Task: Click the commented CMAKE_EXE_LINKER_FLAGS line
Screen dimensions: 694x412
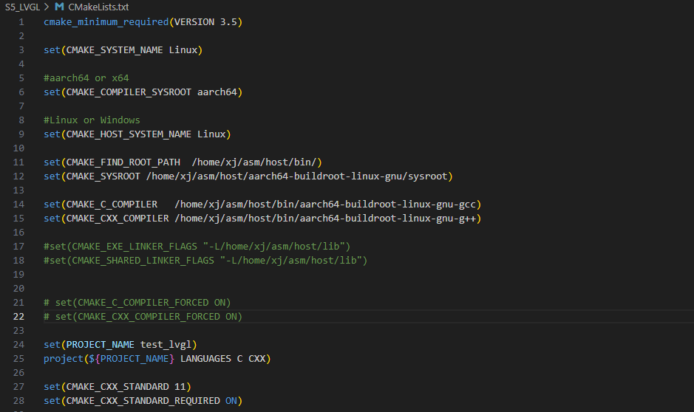Action: point(197,246)
